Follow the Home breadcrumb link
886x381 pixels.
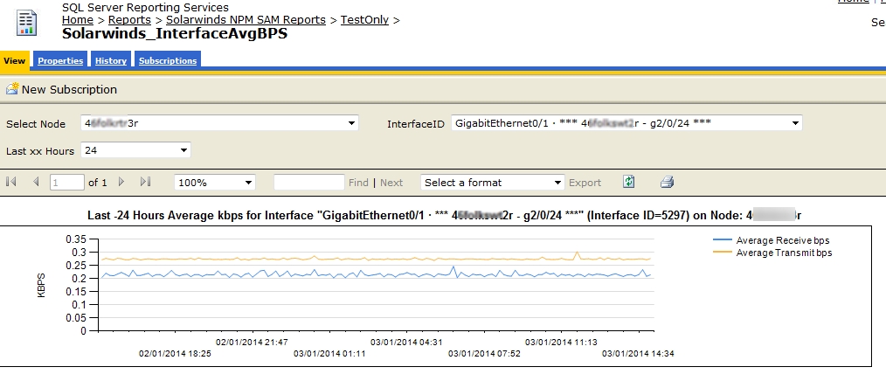78,20
